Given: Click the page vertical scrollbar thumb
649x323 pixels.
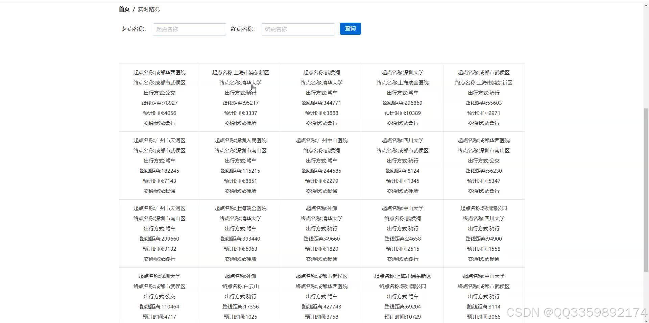Looking at the screenshot, I should coord(646,190).
